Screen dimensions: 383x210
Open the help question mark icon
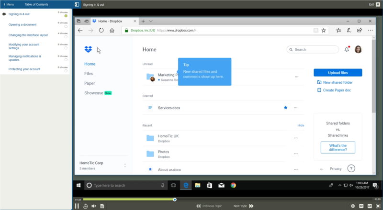tap(351, 168)
